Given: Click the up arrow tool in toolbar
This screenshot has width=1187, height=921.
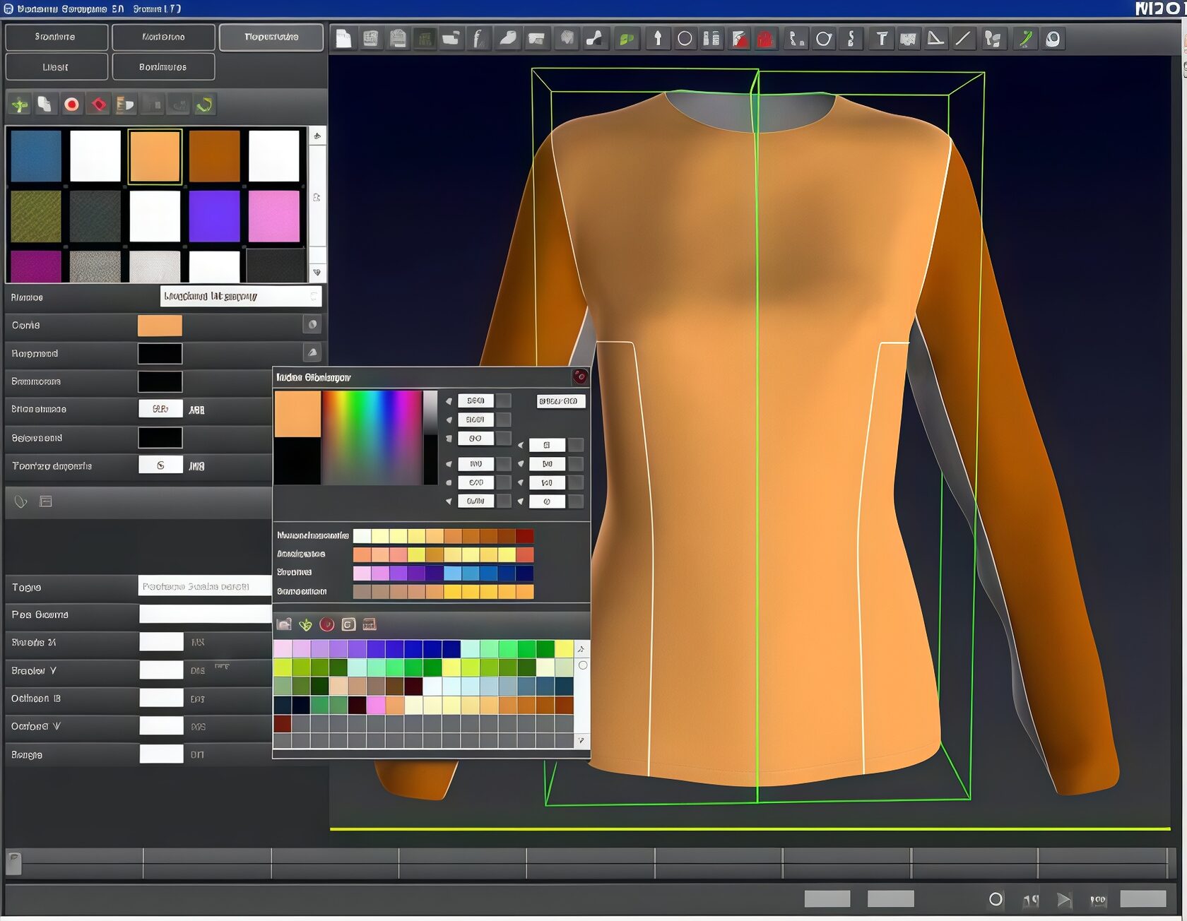Looking at the screenshot, I should 657,39.
